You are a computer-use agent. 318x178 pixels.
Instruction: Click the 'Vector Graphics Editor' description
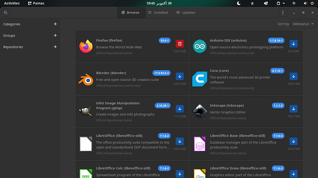click(x=228, y=112)
